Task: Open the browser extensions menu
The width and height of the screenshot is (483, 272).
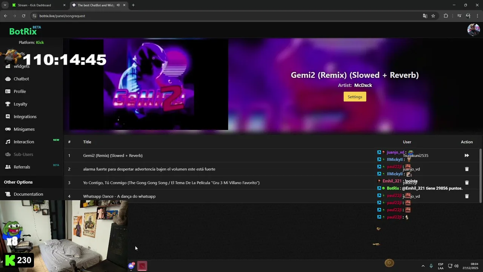Action: (446, 16)
